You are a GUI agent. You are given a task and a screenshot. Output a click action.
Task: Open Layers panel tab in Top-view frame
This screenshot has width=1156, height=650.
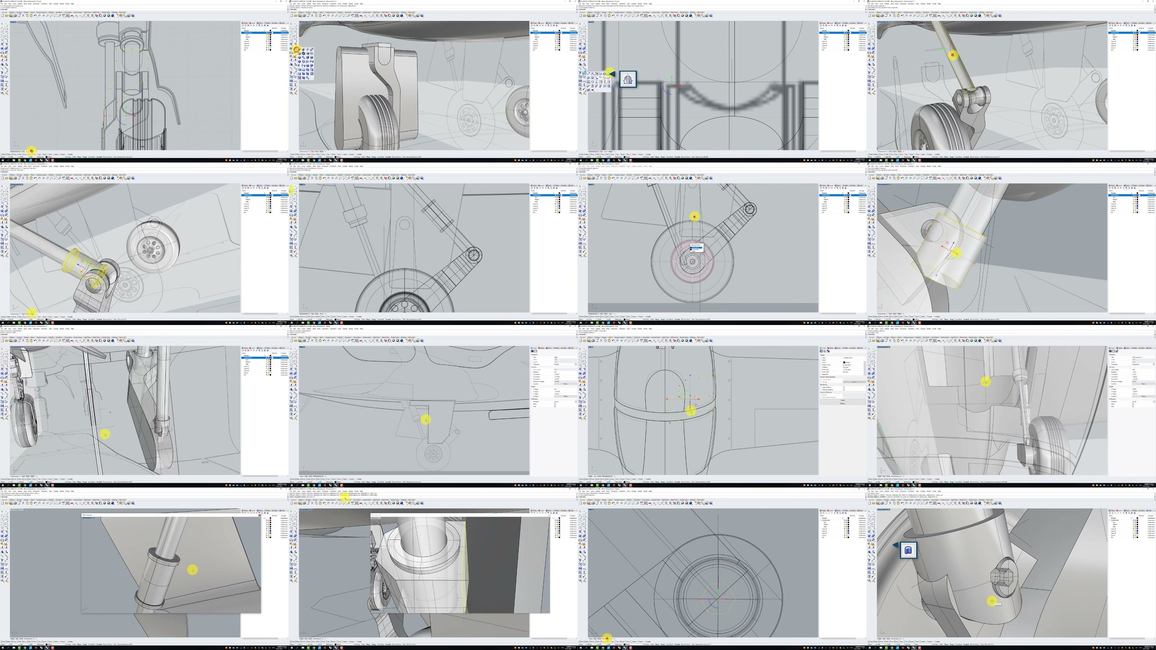coord(830,348)
